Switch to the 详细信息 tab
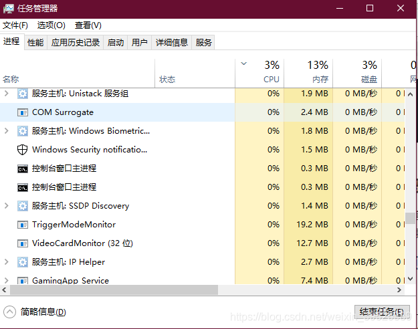Image resolution: width=418 pixels, height=329 pixels. point(172,42)
